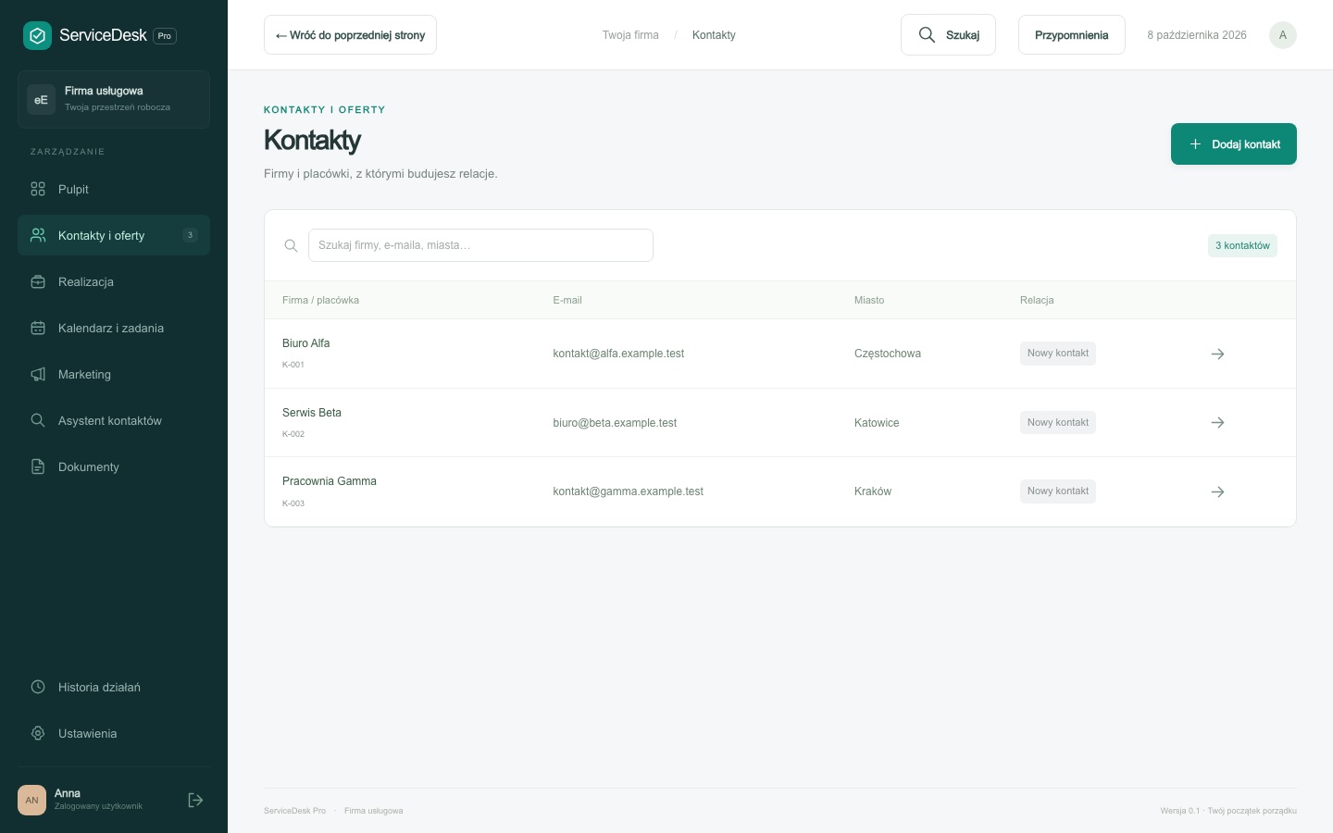Image resolution: width=1333 pixels, height=833 pixels.
Task: Open Dokumenty menu label
Action: point(89,466)
